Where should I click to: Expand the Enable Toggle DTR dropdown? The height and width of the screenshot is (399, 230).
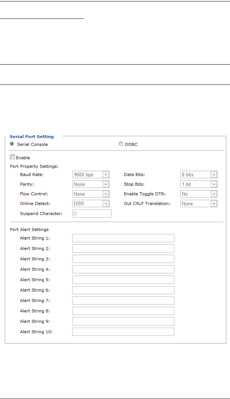198,194
